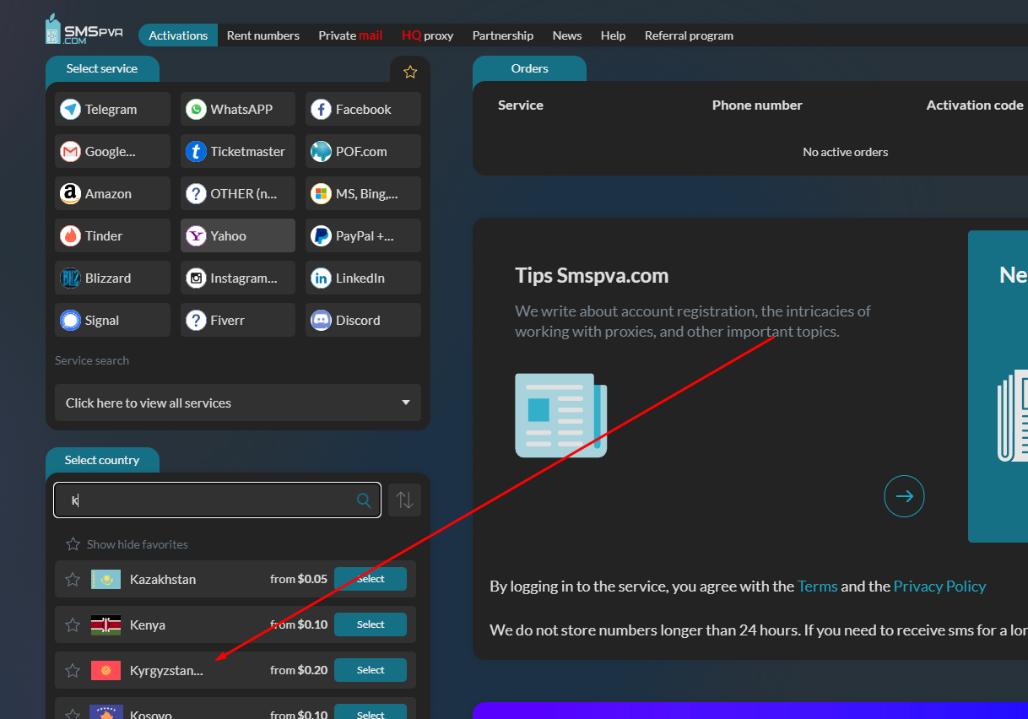Select the Yahoo service

click(x=238, y=235)
